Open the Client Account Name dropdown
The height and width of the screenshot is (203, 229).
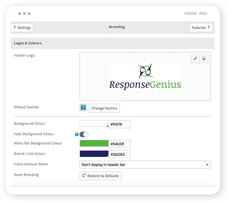(145, 165)
